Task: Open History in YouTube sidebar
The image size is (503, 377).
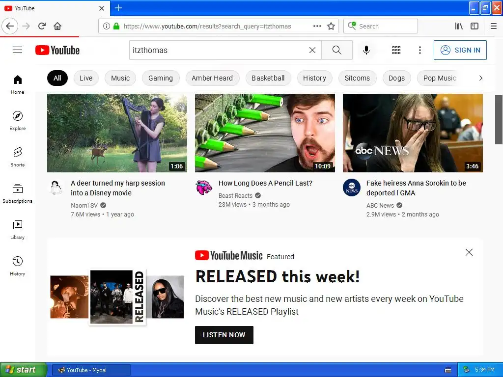Action: click(x=17, y=266)
